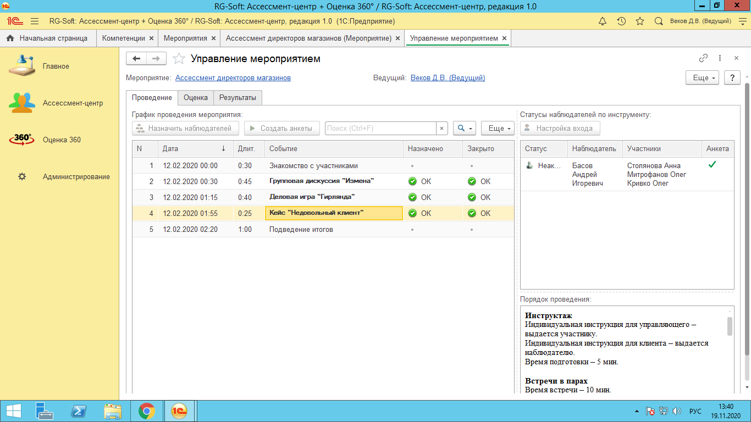751x422 pixels.
Task: Open the Windows Start menu
Action: (13, 411)
